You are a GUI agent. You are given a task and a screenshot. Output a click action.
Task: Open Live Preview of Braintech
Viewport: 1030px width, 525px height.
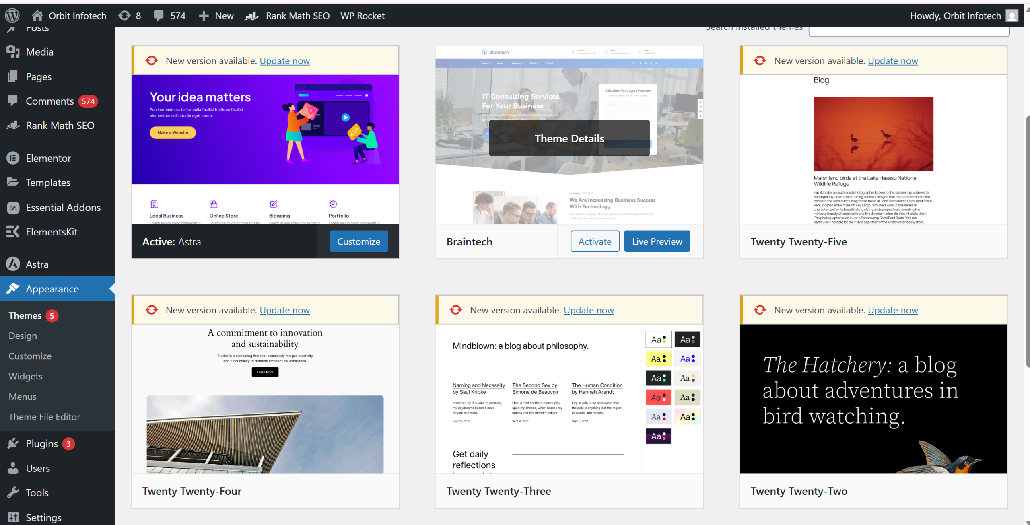657,241
